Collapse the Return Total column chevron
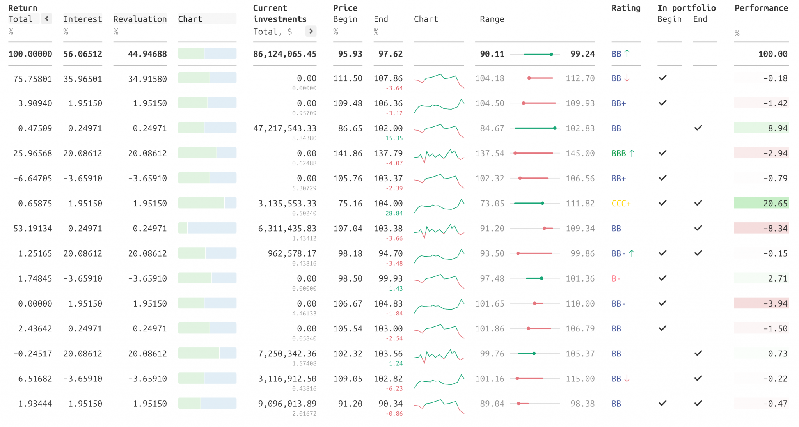Image resolution: width=799 pixels, height=427 pixels. (46, 19)
